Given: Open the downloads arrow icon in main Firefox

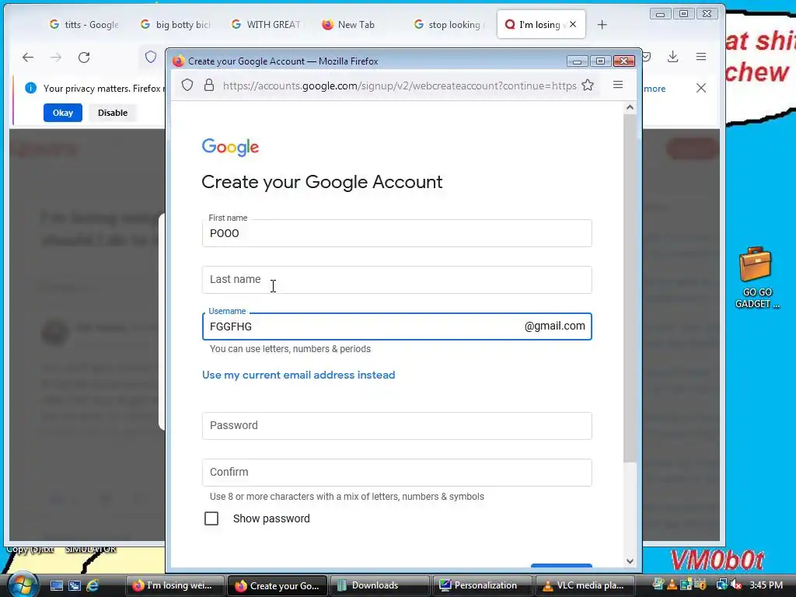Looking at the screenshot, I should 672,56.
